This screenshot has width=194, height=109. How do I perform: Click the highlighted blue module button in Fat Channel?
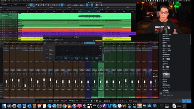tap(90, 43)
